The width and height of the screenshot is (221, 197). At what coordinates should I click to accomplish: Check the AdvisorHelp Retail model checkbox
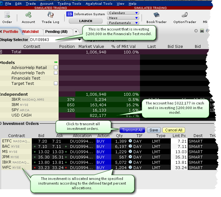point(56,67)
